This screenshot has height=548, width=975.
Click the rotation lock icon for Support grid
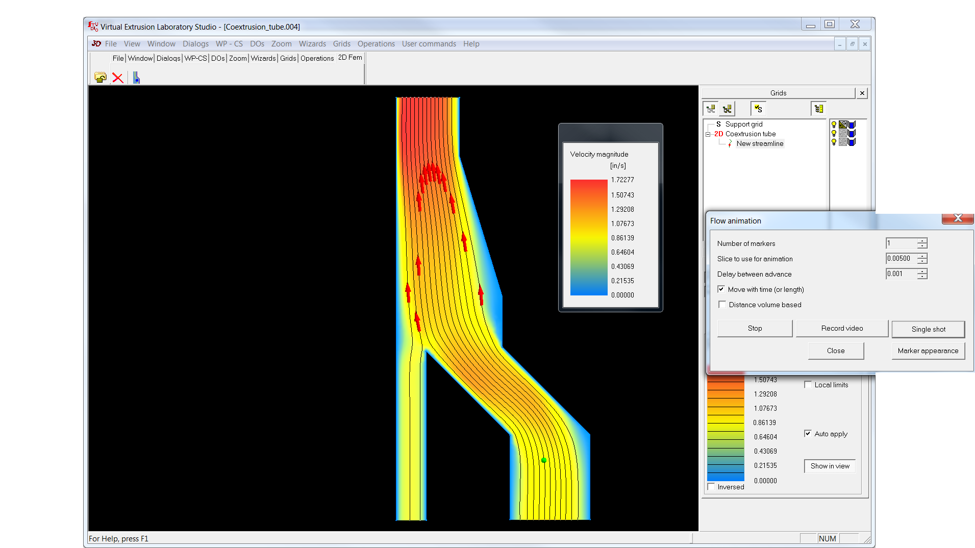tap(843, 124)
